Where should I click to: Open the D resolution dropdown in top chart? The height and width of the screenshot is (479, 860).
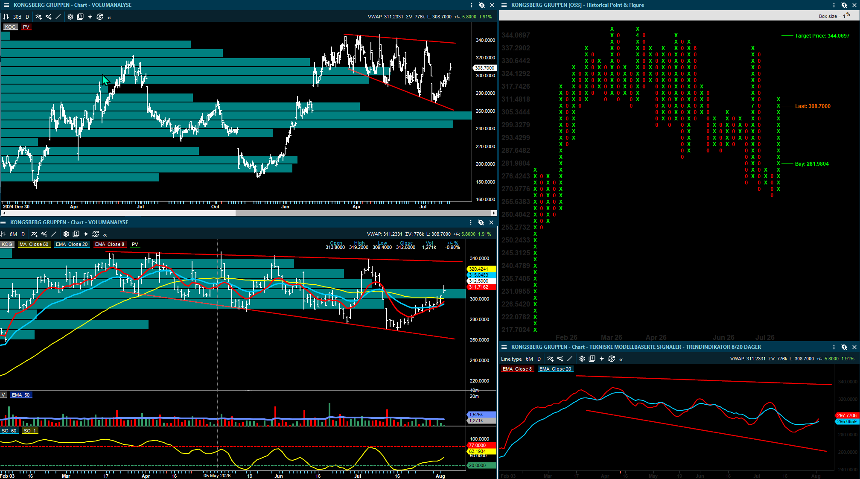pyautogui.click(x=27, y=17)
